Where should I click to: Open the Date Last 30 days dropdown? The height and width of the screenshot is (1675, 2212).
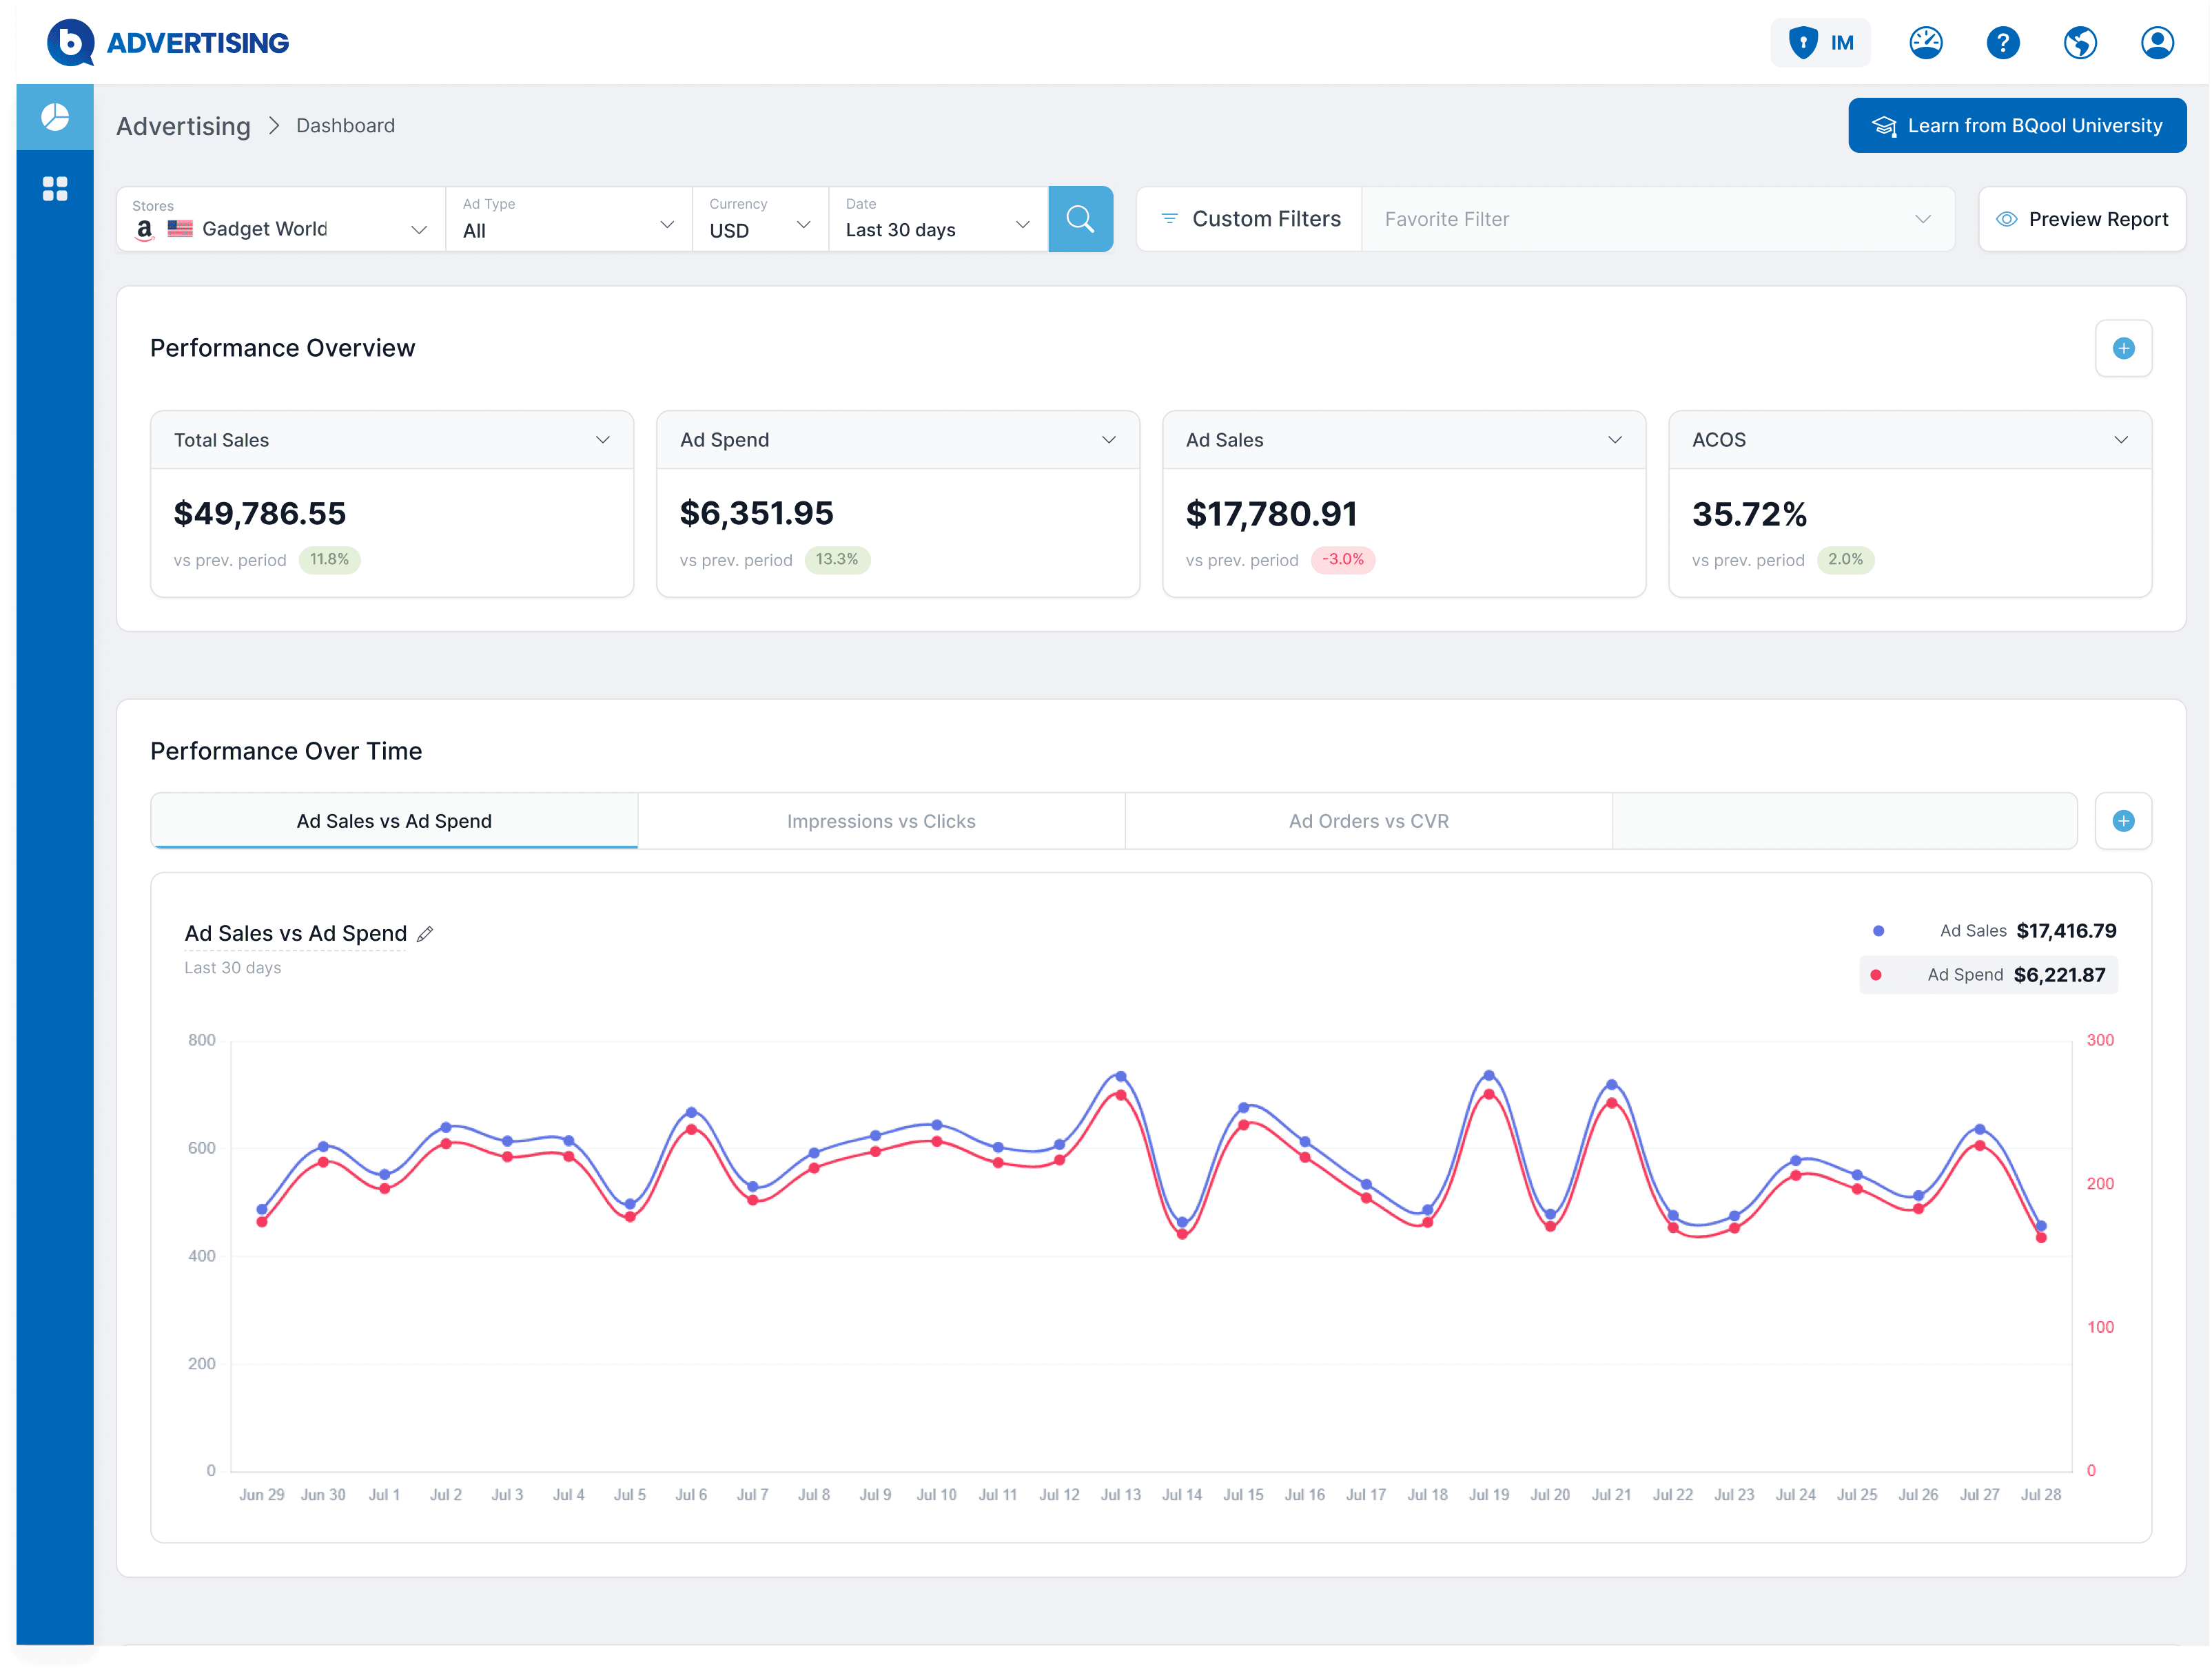(x=938, y=219)
